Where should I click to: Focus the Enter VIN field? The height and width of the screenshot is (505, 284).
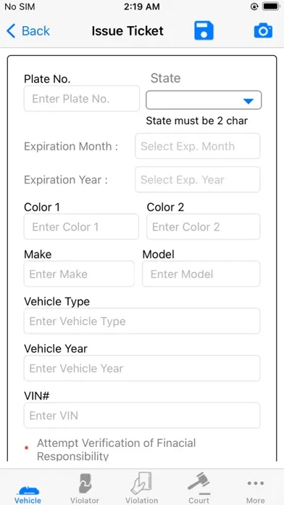(x=142, y=415)
